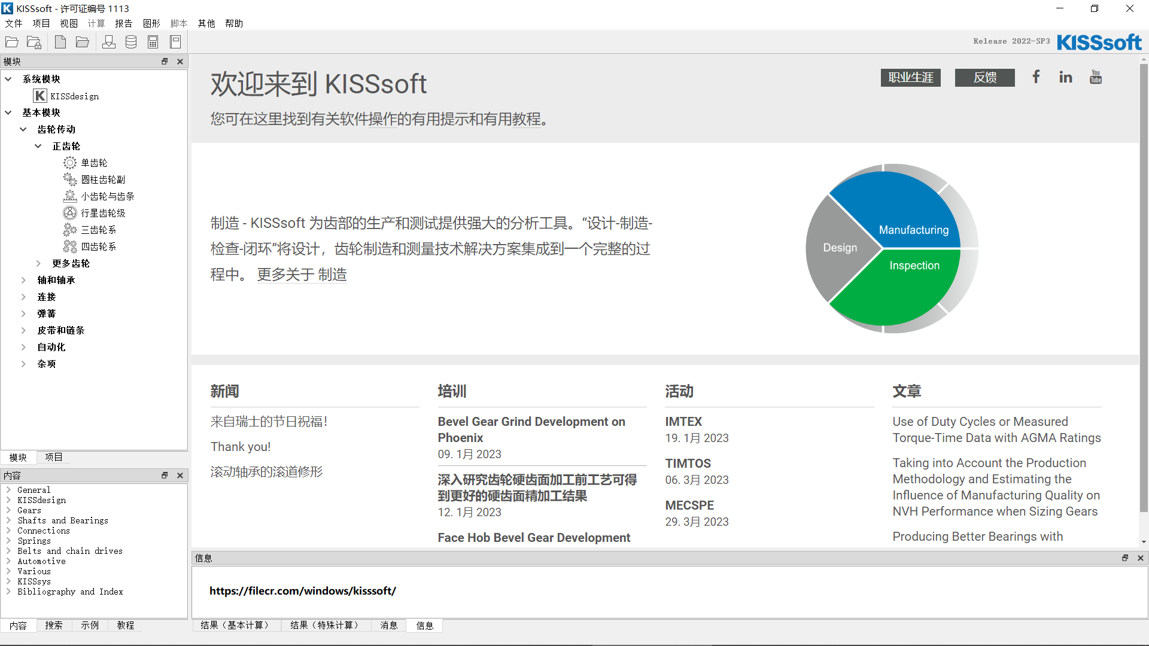Expand the 杂项 tree node
The height and width of the screenshot is (646, 1149).
click(x=23, y=364)
